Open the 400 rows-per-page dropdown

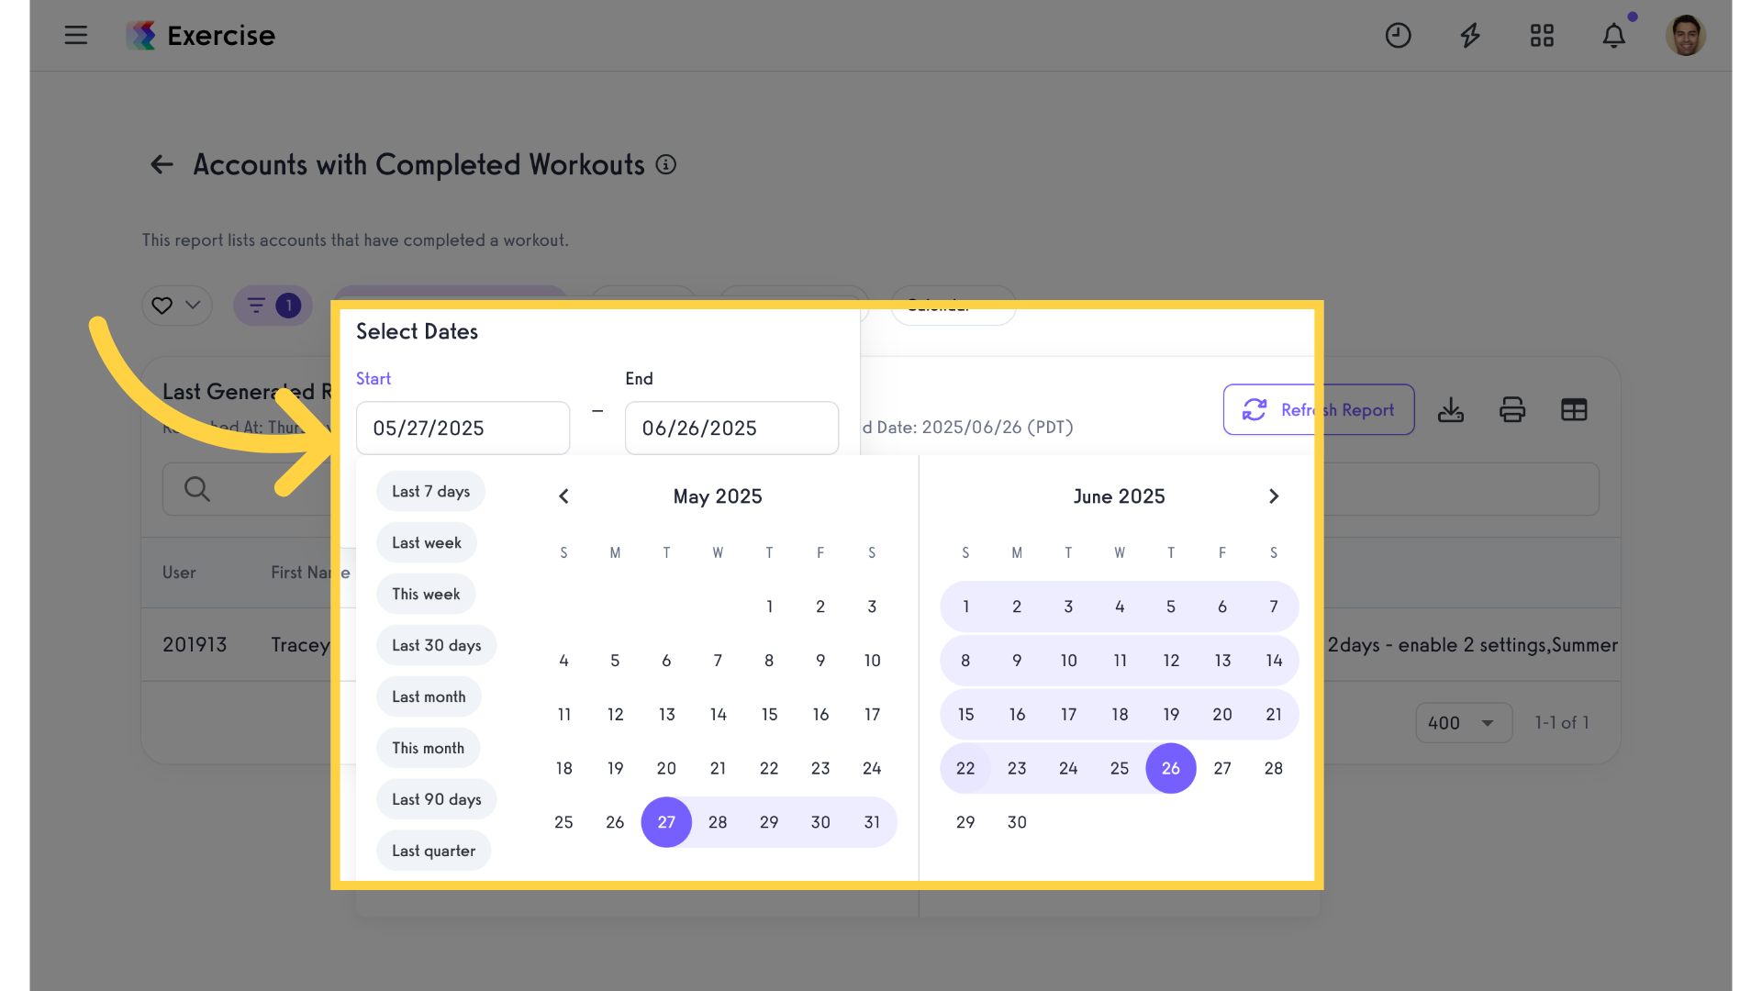(1464, 723)
